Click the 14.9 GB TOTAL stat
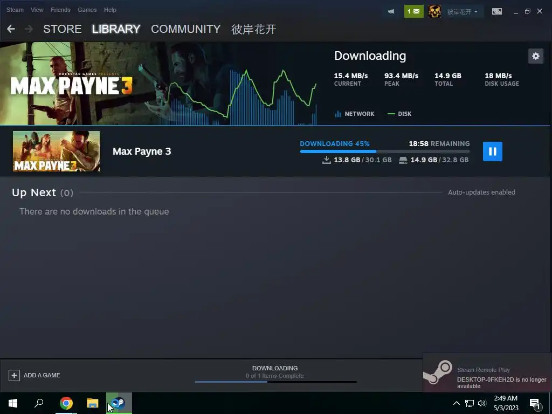The width and height of the screenshot is (552, 414). click(x=448, y=79)
